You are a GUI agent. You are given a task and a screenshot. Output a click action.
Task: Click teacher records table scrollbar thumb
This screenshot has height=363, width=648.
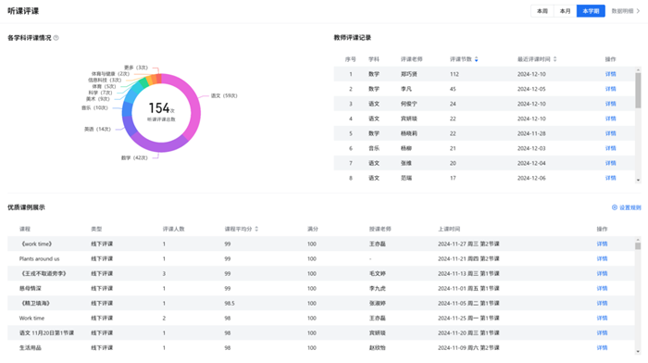coord(638,91)
